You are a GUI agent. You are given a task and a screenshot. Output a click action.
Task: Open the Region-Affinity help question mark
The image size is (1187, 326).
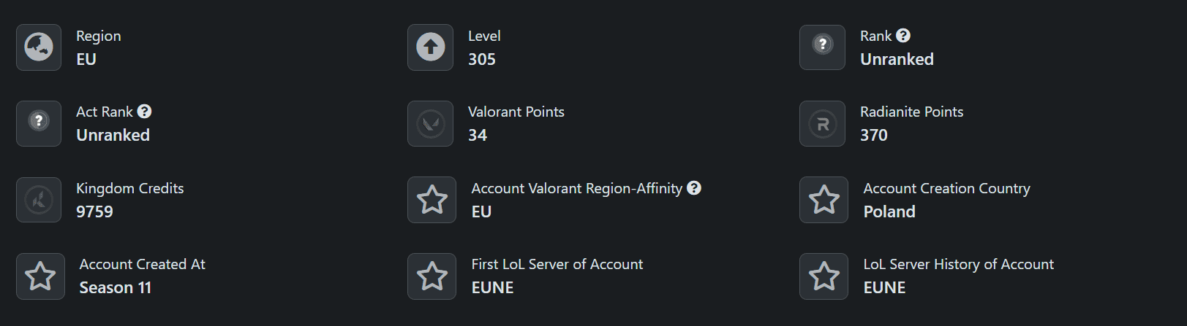(694, 188)
